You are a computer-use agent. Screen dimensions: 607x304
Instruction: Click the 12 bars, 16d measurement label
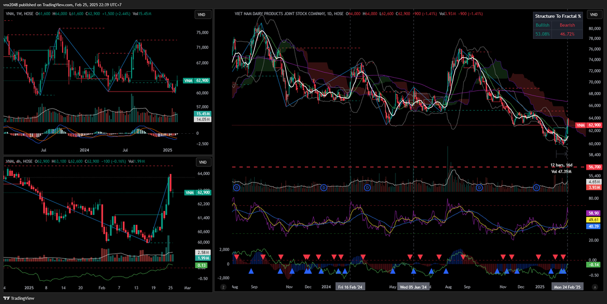[x=561, y=165]
